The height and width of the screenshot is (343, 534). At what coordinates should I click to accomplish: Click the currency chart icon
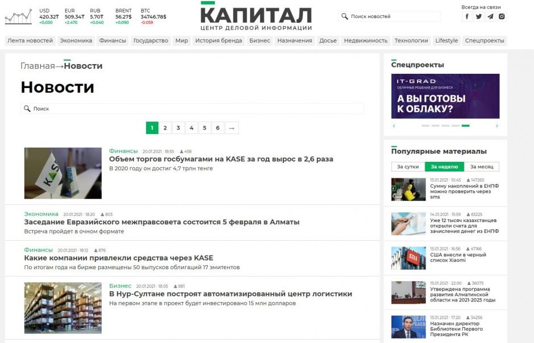[x=18, y=16]
